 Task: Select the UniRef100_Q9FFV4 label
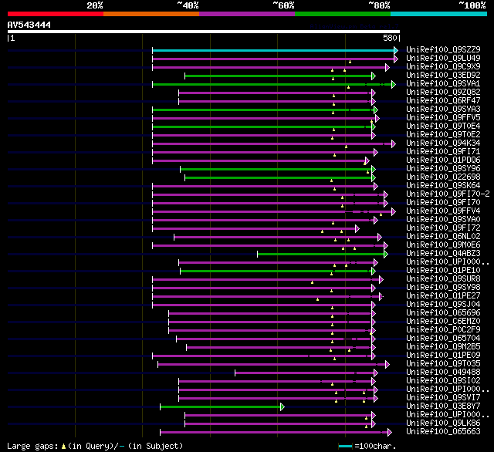click(x=443, y=211)
